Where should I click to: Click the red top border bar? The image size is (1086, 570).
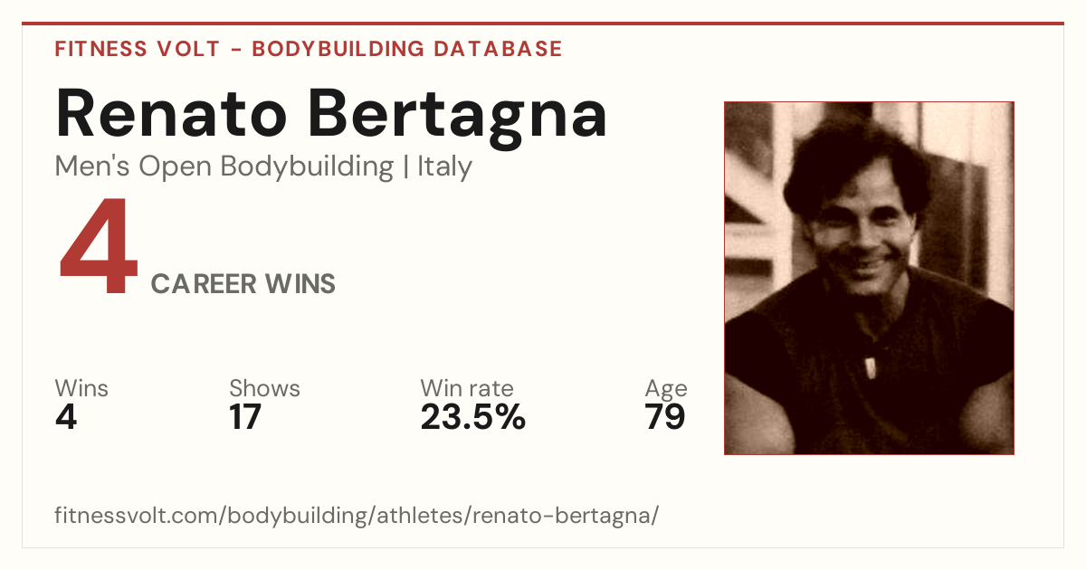coord(543,24)
